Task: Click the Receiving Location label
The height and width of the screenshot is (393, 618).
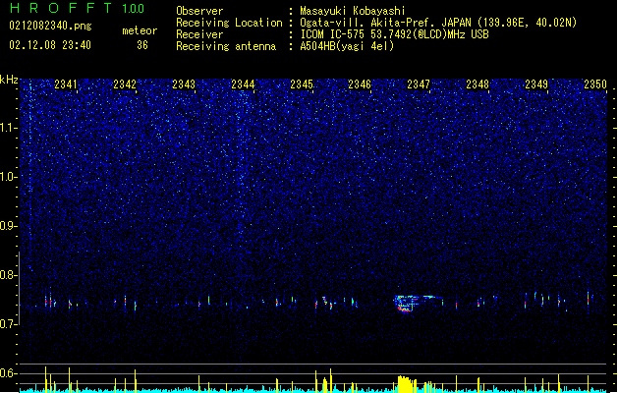Action: tap(229, 23)
